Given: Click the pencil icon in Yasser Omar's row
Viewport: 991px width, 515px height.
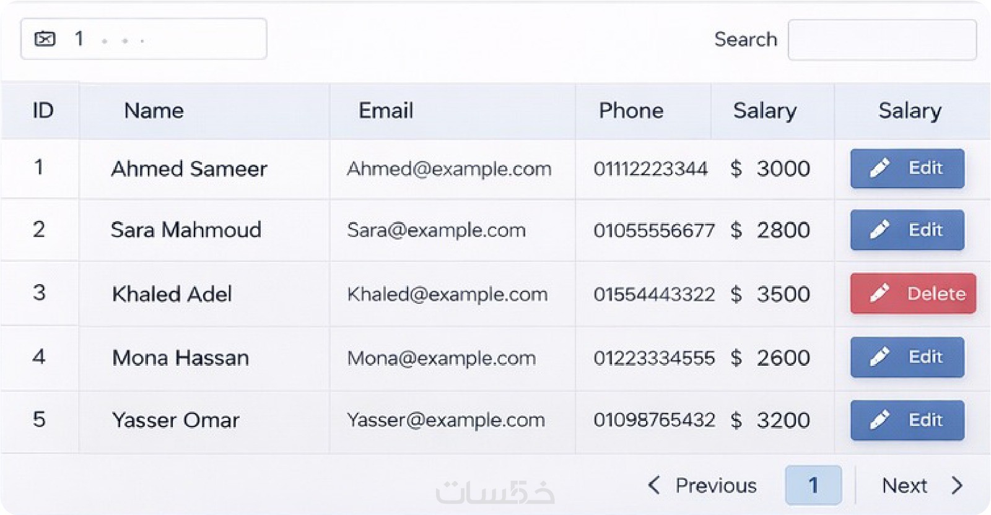Looking at the screenshot, I should [880, 420].
